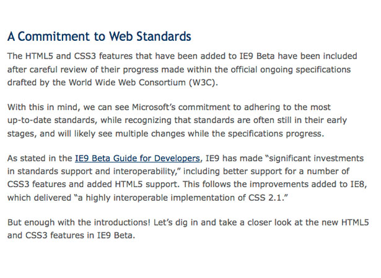Open the IE9 Beta Guide for Developers link
The height and width of the screenshot is (278, 381).
pyautogui.click(x=138, y=158)
